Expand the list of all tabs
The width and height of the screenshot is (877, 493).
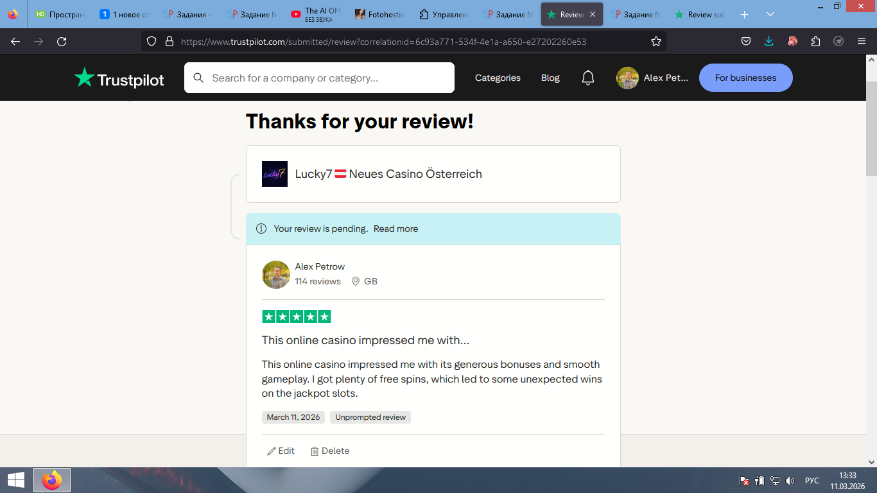coord(770,14)
